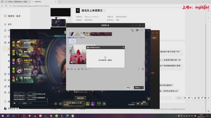This screenshot has width=211, height=118.
Task: Click the Sogou input method S icon
Action: (x=185, y=98)
